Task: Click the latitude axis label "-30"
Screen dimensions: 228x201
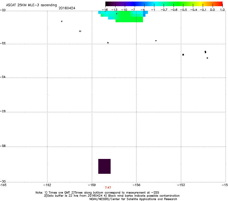Action: [3, 182]
